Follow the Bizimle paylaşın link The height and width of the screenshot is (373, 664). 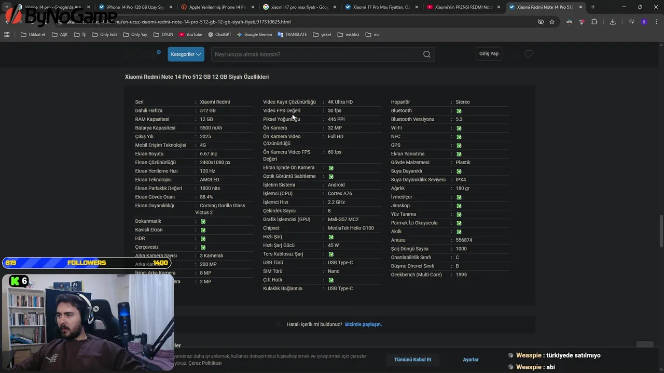(x=363, y=324)
